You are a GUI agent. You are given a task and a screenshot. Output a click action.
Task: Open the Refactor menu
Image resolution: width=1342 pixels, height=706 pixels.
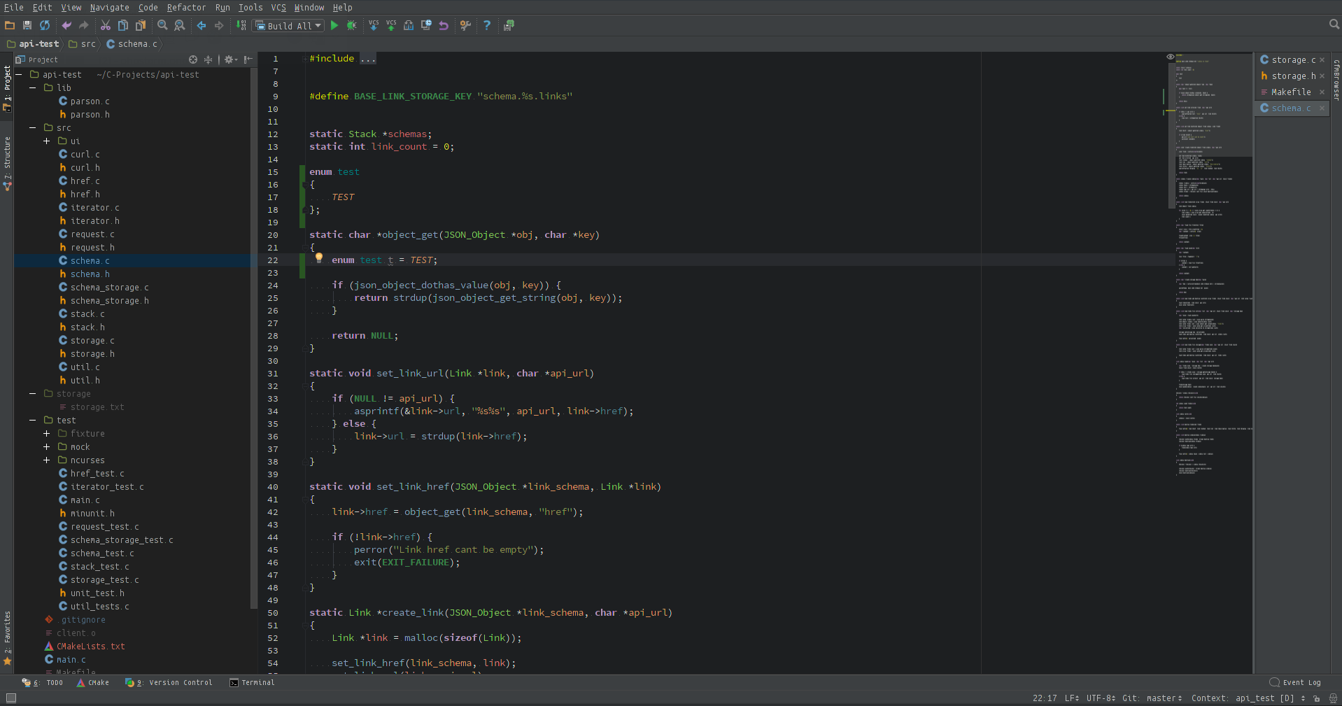(x=186, y=8)
